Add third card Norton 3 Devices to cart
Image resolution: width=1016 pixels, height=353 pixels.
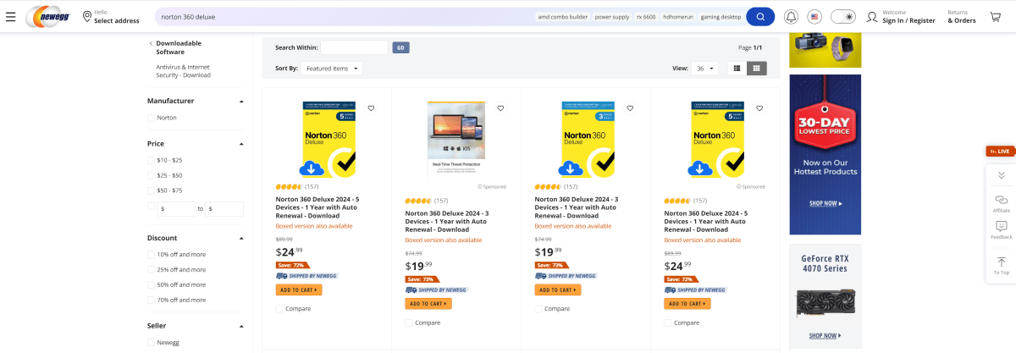(x=558, y=290)
